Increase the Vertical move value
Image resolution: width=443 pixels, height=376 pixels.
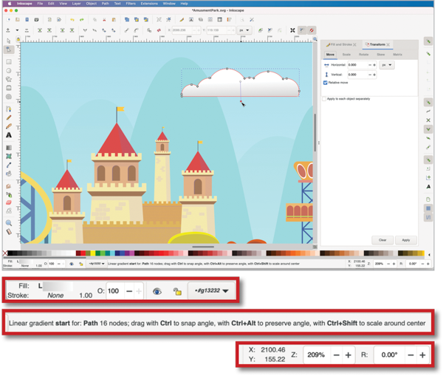(x=374, y=75)
